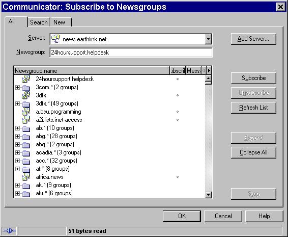Toggle subscribe dot for africa.news
The height and width of the screenshot is (237, 288).
[178, 177]
